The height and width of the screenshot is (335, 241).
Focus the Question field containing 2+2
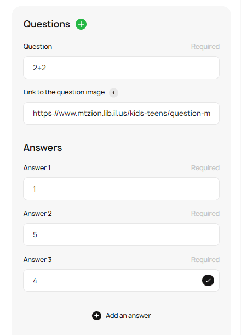[x=121, y=68]
